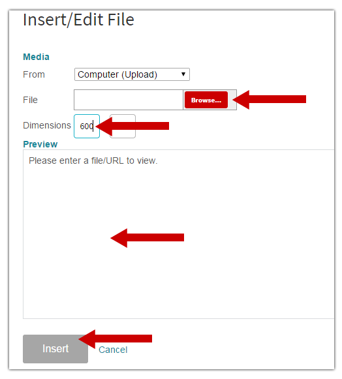Viewport: 342px width, 379px height.
Task: Click the 'Please enter a file/URL to view' text
Action: 93,160
